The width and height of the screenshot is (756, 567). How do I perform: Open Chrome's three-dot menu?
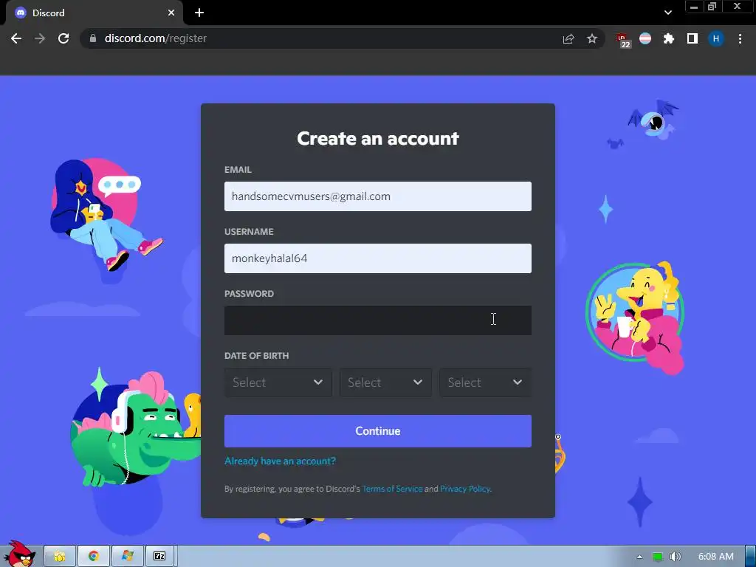740,38
